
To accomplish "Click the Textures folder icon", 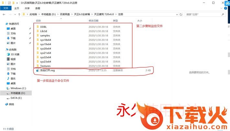I will (38, 66).
